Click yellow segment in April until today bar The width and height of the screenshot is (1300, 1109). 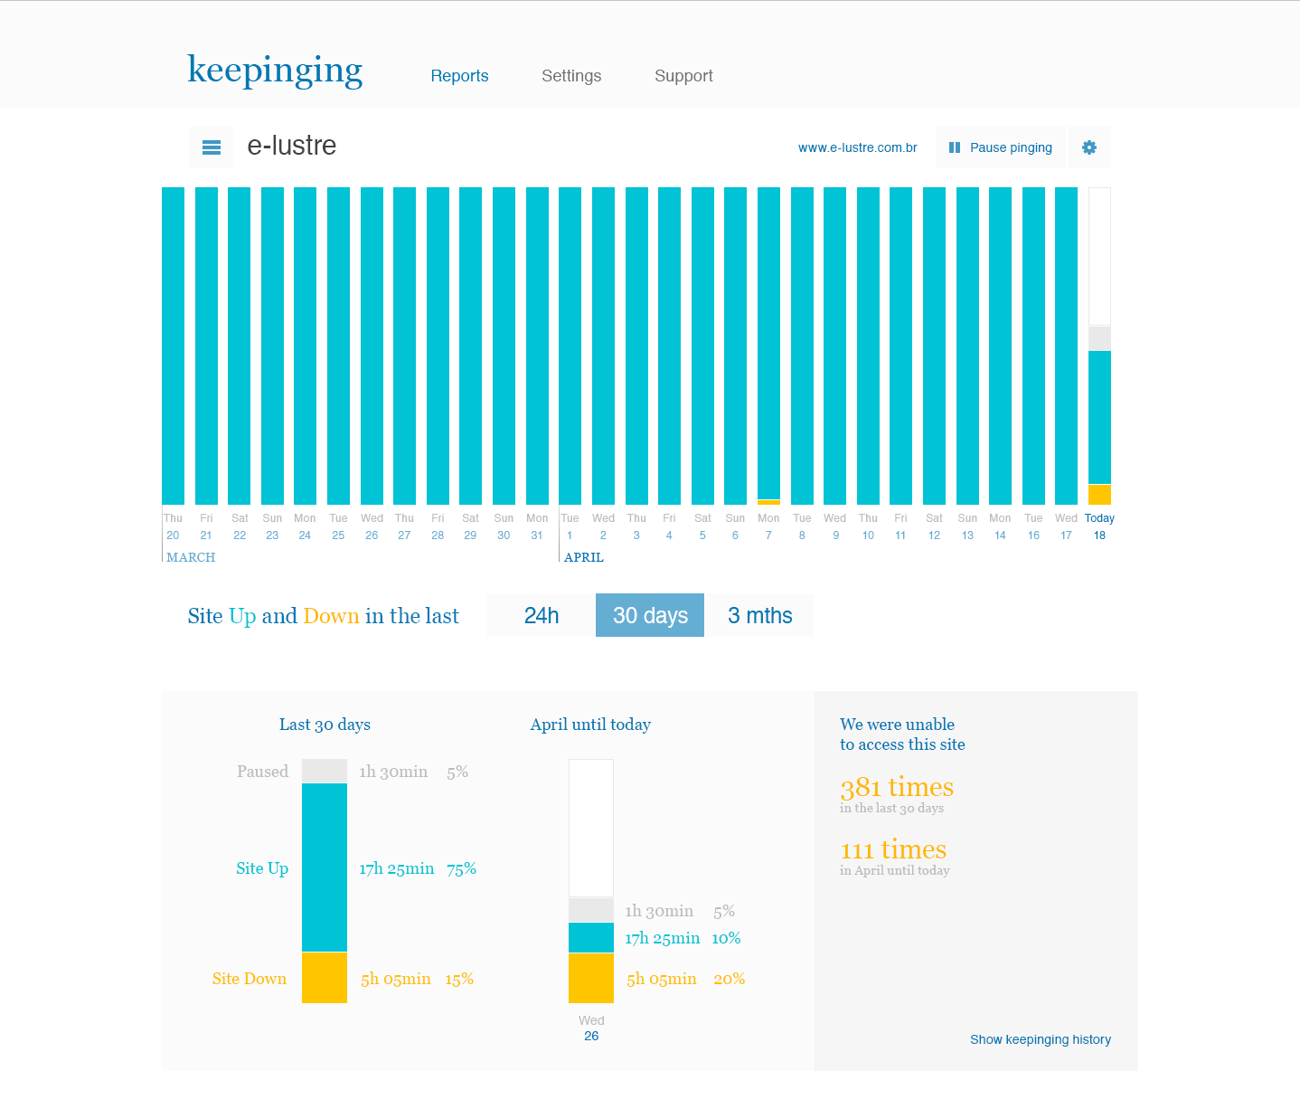pos(591,978)
